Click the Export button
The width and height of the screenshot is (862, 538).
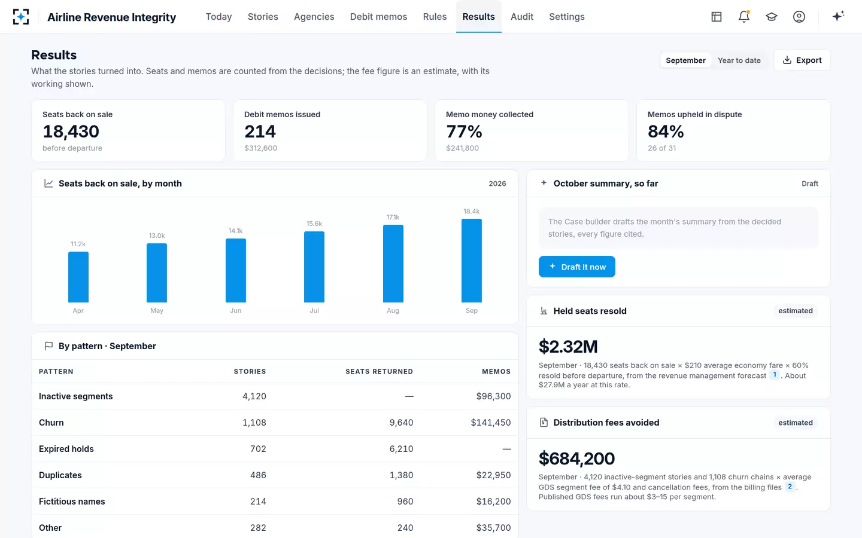(x=802, y=60)
